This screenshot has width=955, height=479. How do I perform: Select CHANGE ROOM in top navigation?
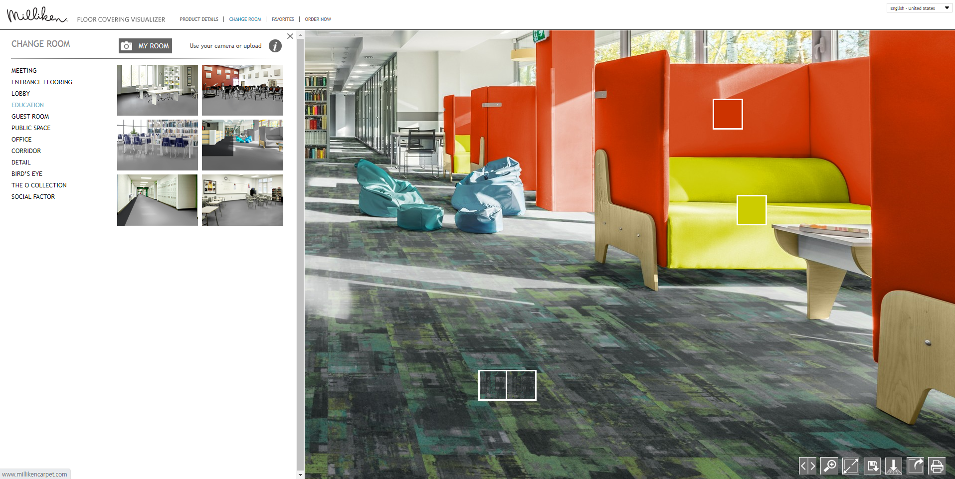pos(245,19)
